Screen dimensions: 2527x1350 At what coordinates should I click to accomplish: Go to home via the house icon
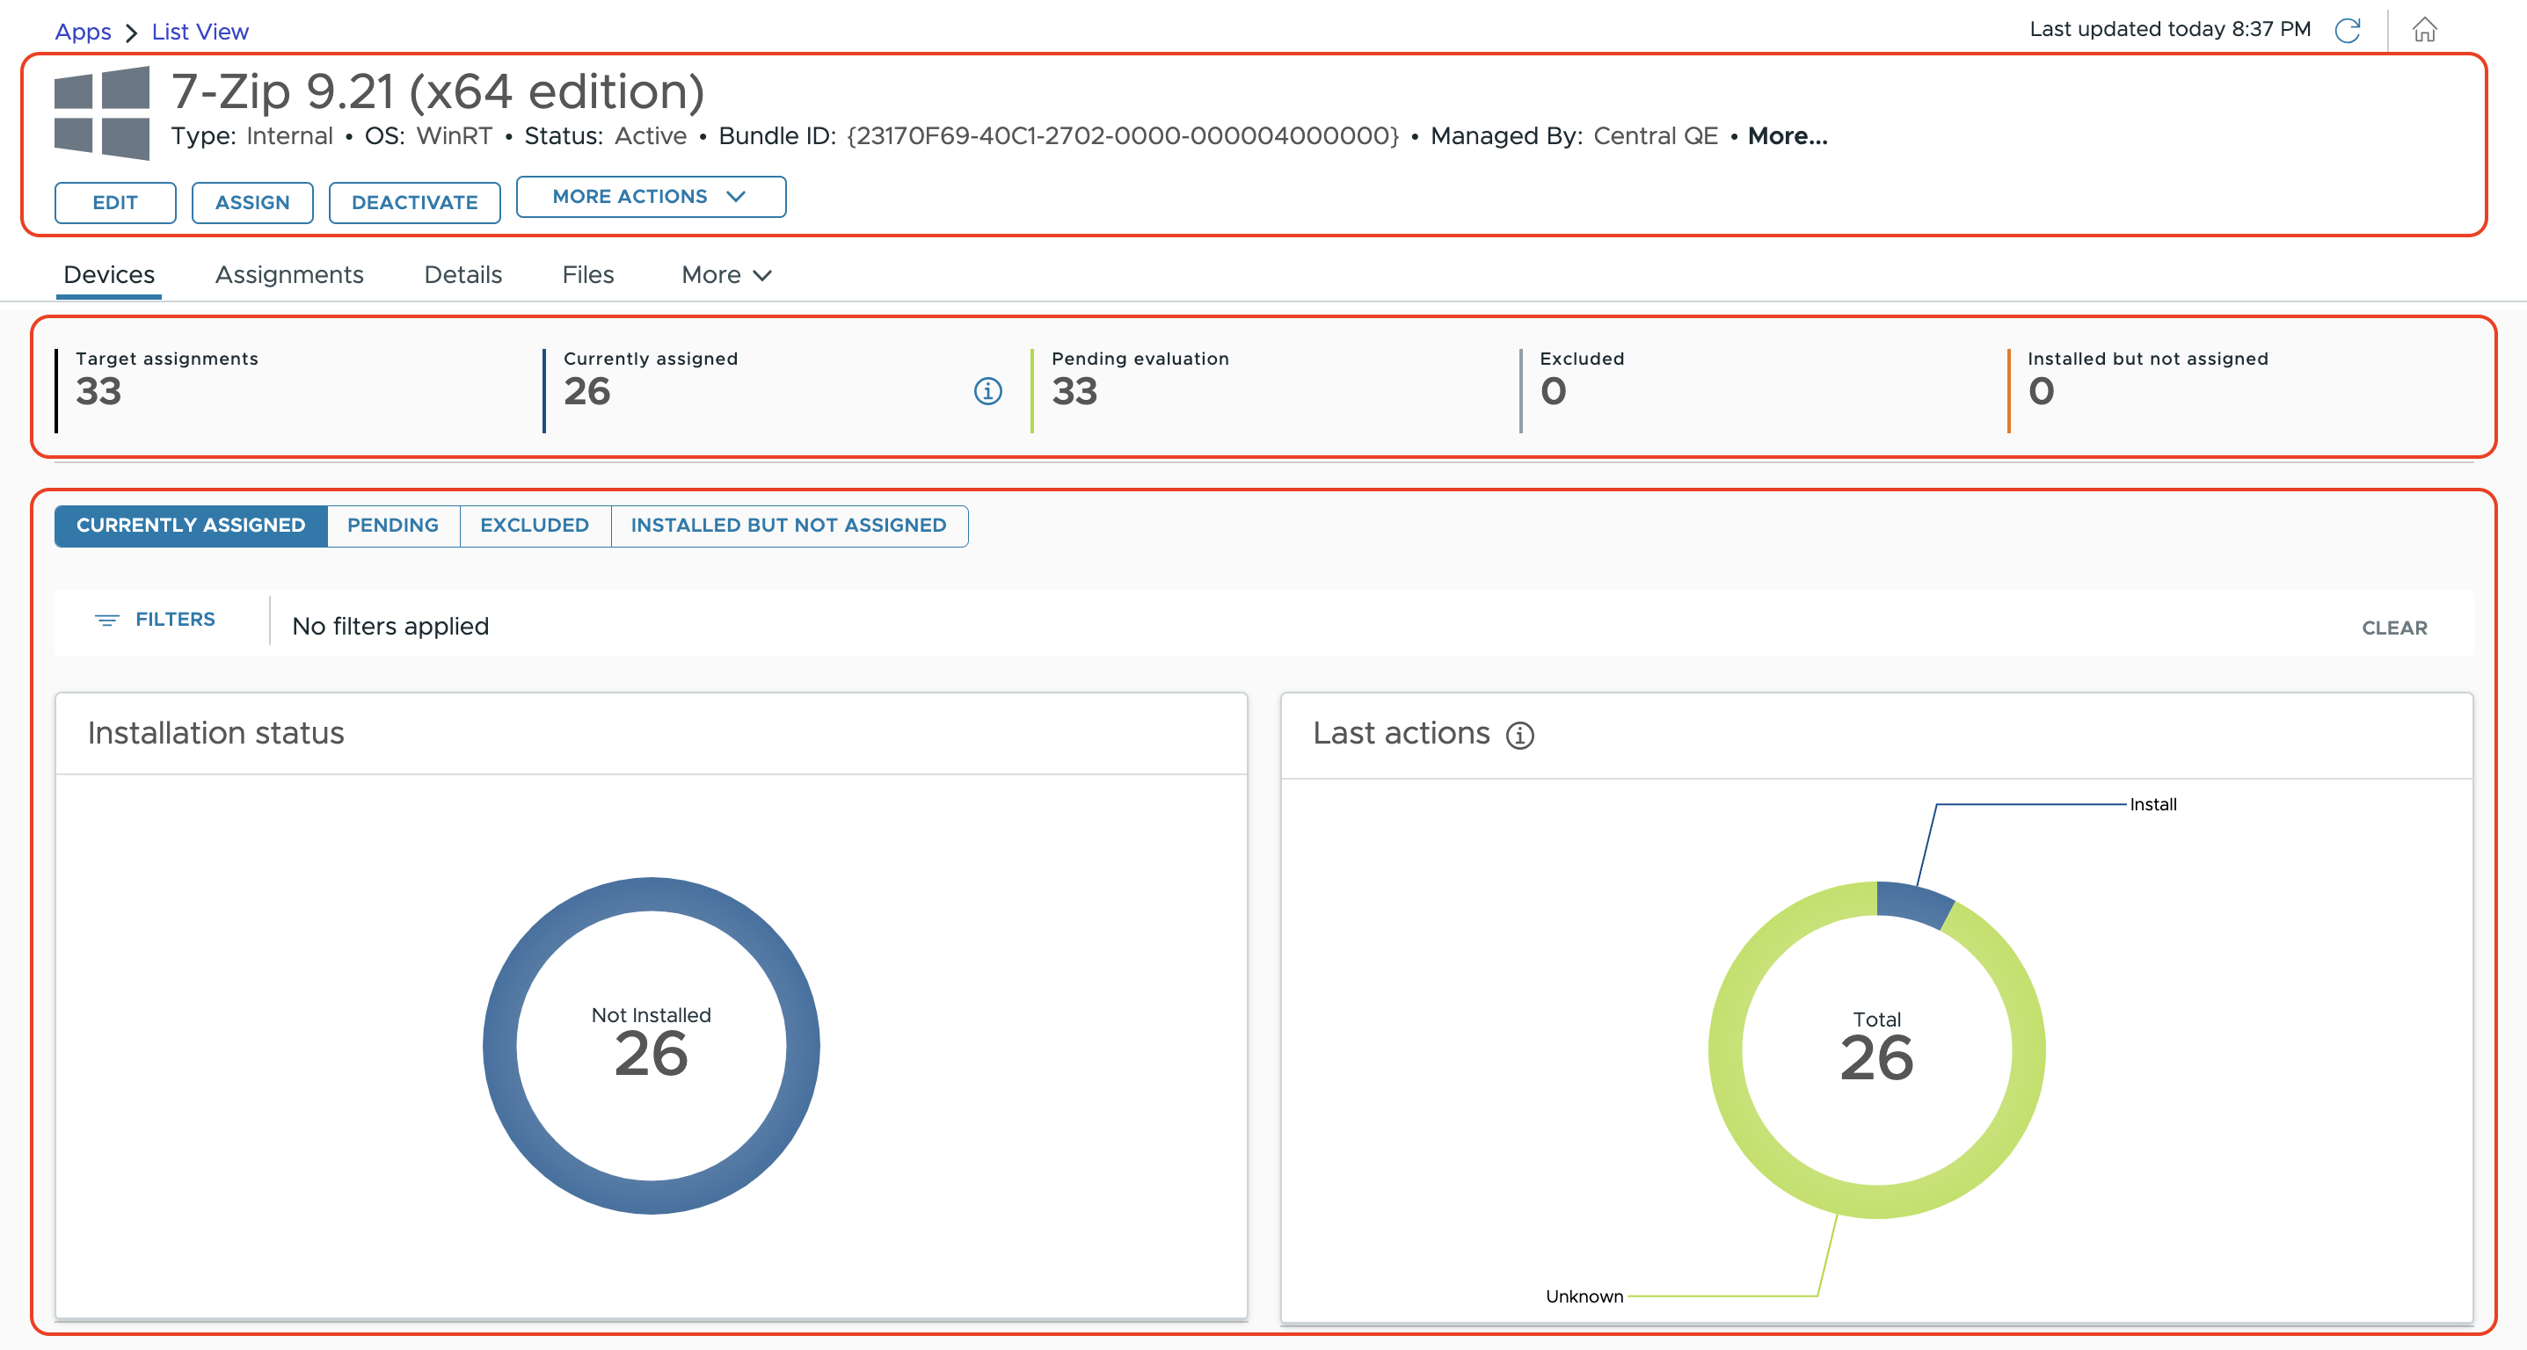click(2424, 31)
